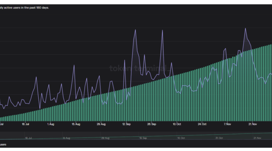Image resolution: width=272 pixels, height=151 pixels.
Task: Click the 1. Aug label on main x-axis
Action: pyautogui.click(x=51, y=124)
